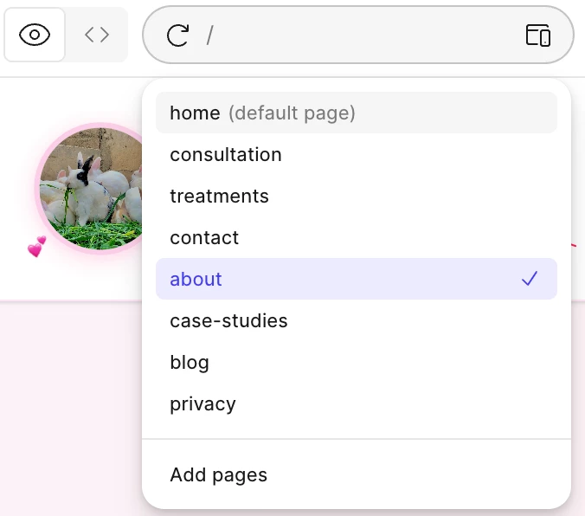
Task: Select the home default page entry
Action: 195,113
